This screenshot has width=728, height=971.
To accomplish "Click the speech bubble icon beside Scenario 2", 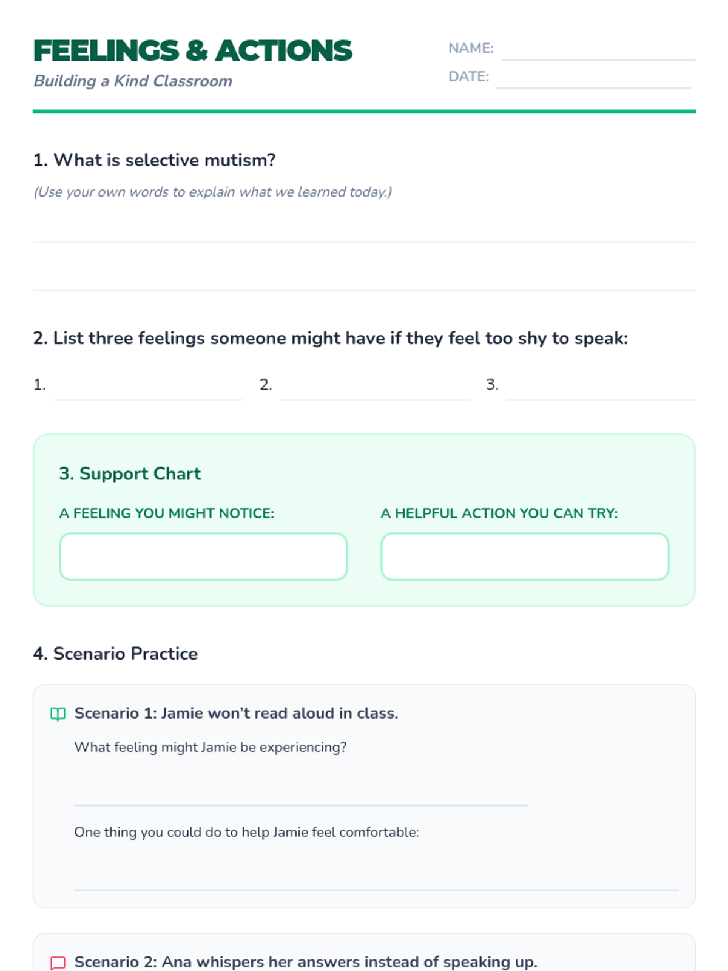I will pyautogui.click(x=58, y=963).
